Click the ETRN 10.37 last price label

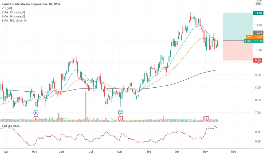point(254,41)
